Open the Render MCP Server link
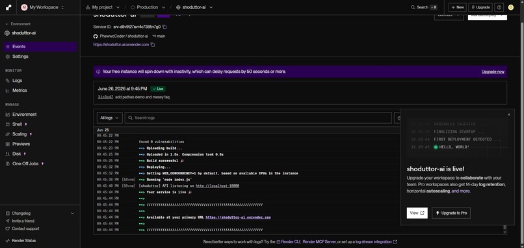This screenshot has height=248, width=524. (319, 241)
